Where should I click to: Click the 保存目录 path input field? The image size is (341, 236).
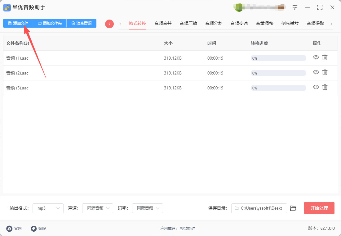tap(259, 208)
